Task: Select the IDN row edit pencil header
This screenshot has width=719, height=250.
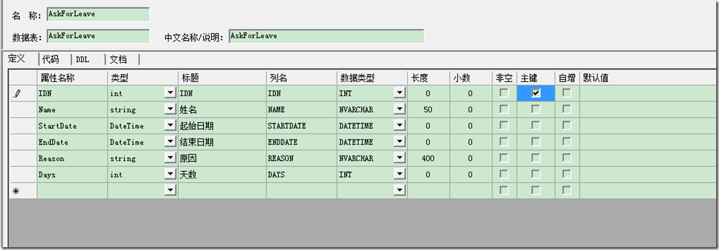Action: coord(23,93)
